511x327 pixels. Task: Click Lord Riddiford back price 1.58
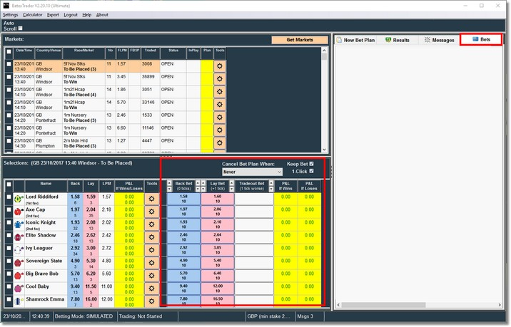coord(75,199)
